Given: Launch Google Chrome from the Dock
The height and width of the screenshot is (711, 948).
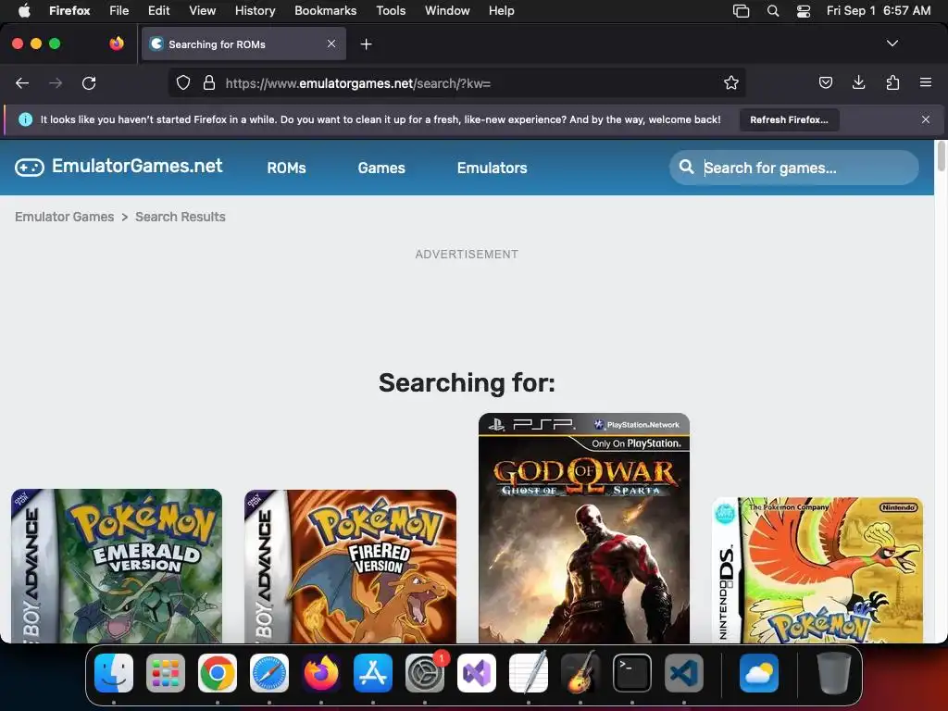Looking at the screenshot, I should point(218,673).
